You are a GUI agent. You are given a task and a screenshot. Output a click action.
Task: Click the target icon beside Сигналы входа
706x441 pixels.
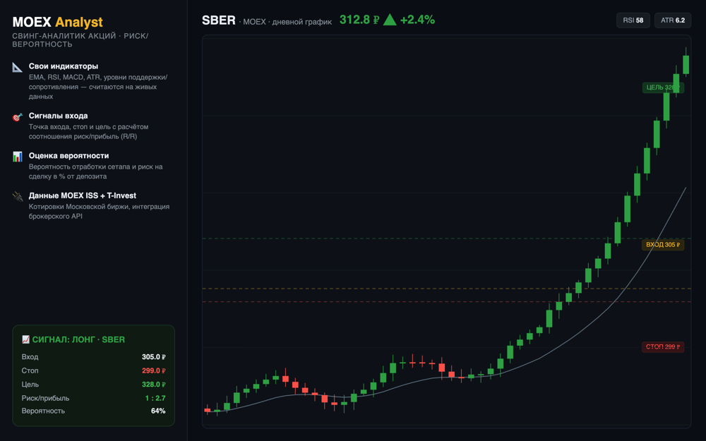point(17,117)
